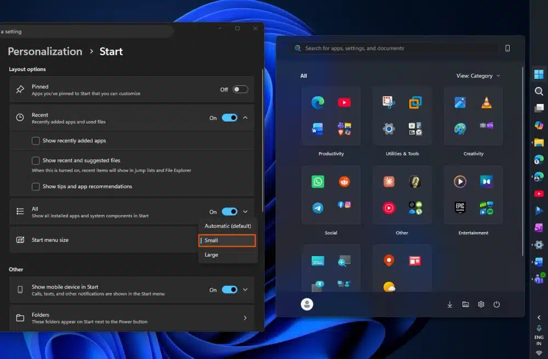Choose Large Start menu size
Image resolution: width=548 pixels, height=359 pixels.
tap(228, 254)
